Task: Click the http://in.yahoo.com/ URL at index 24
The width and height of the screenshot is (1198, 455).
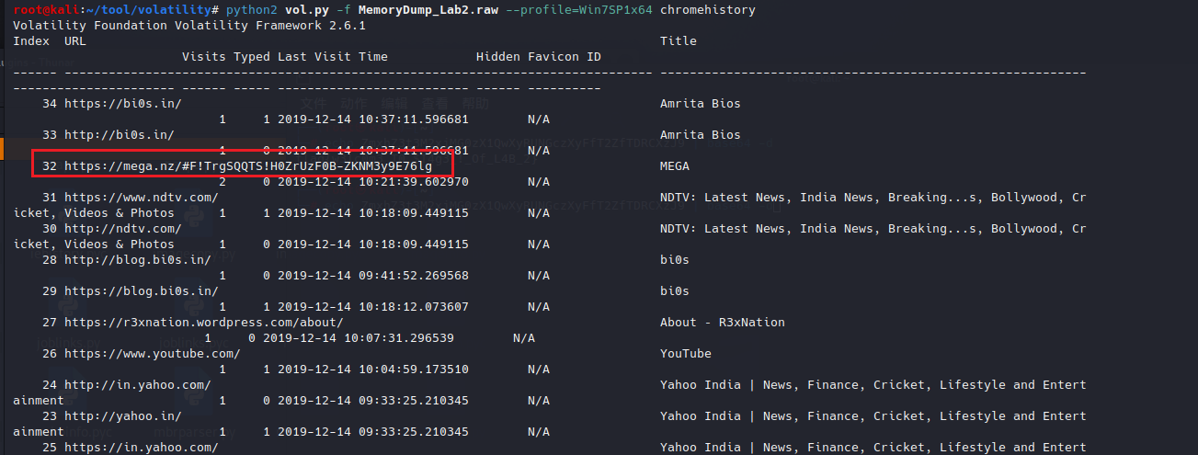Action: tap(137, 385)
